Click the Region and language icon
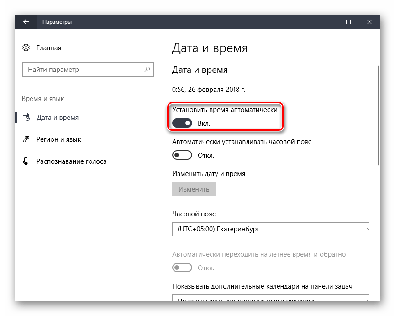395x316 pixels. 26,139
